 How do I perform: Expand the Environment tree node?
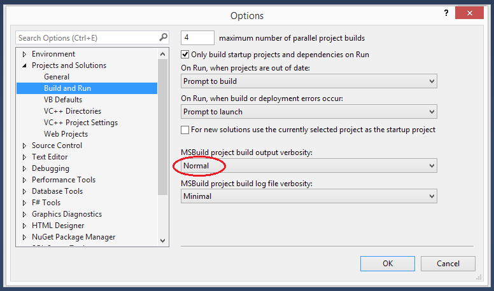pyautogui.click(x=24, y=55)
